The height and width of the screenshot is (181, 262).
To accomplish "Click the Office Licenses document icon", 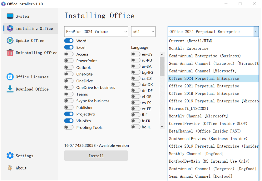I will pyautogui.click(x=10, y=77).
